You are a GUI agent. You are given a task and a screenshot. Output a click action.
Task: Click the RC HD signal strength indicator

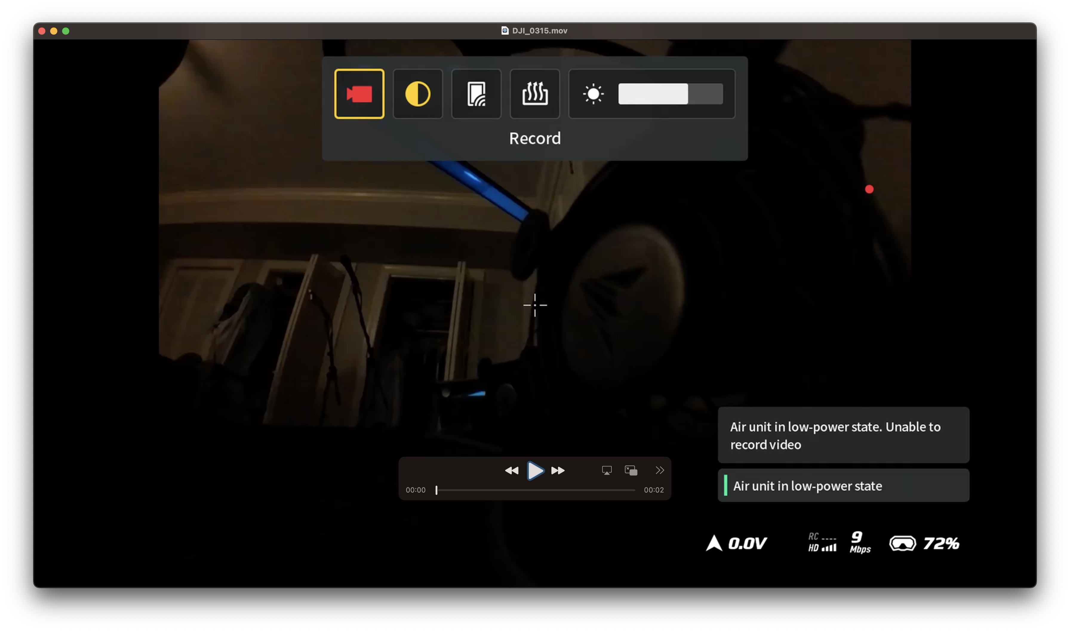[822, 543]
